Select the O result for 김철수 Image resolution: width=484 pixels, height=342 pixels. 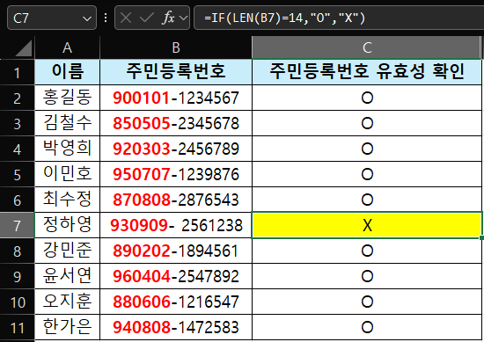[367, 123]
